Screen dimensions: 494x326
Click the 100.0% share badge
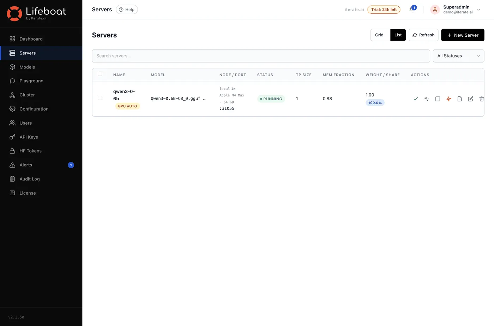[375, 103]
